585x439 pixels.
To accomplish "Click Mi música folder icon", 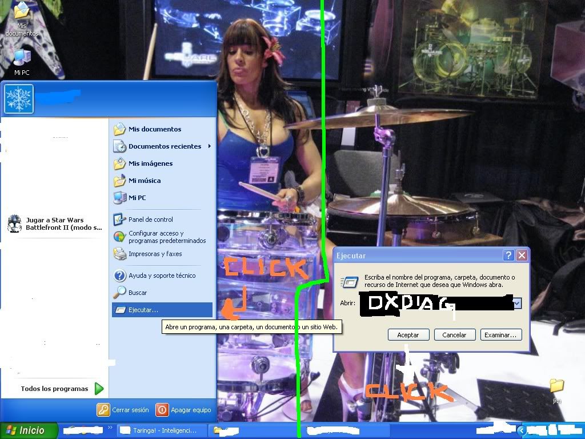I will [119, 181].
